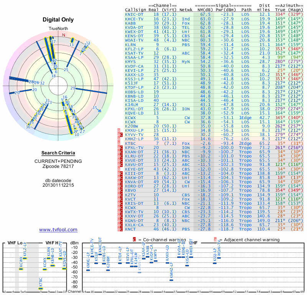Click the Pwr(dBm) column header
307x295 pixels.
pyautogui.click(x=226, y=10)
